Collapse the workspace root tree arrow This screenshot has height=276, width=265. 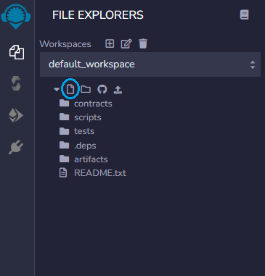[x=57, y=89]
